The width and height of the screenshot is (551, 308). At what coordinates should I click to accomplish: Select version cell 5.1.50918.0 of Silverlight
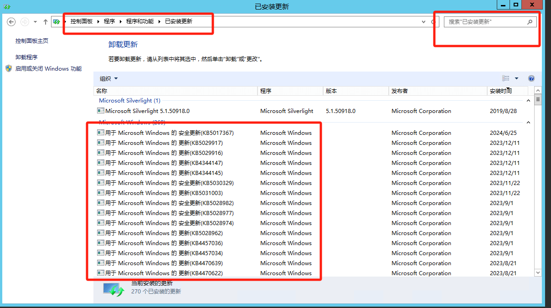point(340,111)
